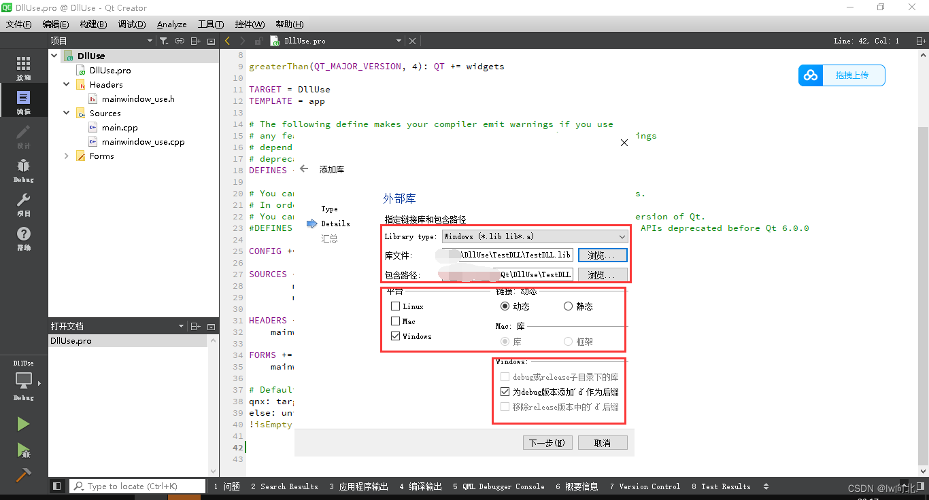Click 下一步(N) button
Screen dimensions: 929x500
pos(547,443)
